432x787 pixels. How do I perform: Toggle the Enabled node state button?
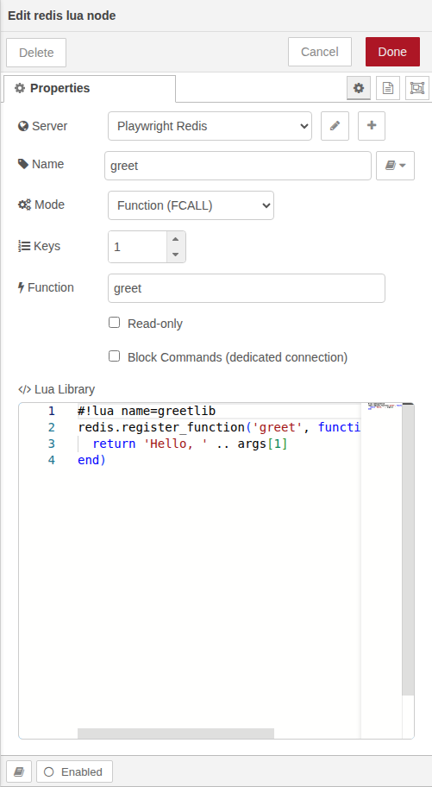tap(74, 771)
